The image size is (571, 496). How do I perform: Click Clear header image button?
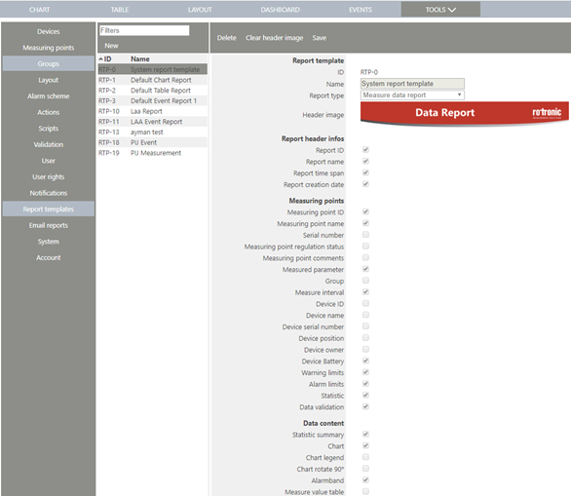[x=274, y=38]
